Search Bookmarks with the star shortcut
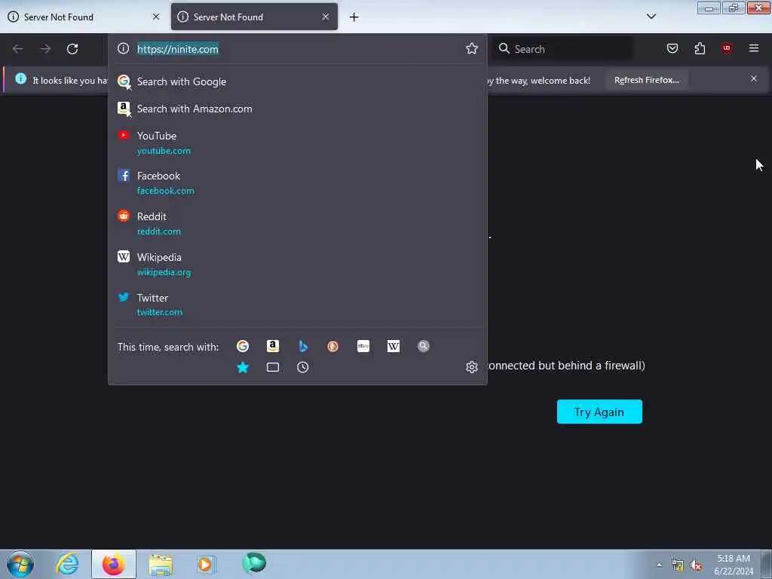Image resolution: width=772 pixels, height=579 pixels. click(x=242, y=367)
